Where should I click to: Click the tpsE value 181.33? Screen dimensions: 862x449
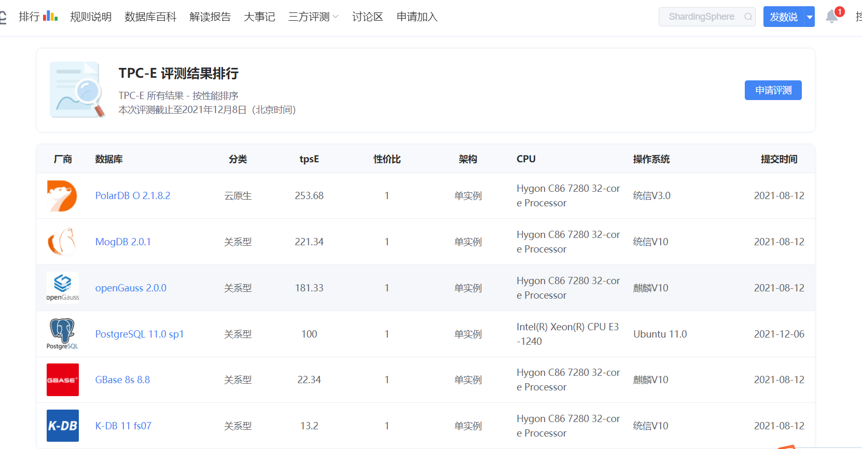[x=309, y=288]
